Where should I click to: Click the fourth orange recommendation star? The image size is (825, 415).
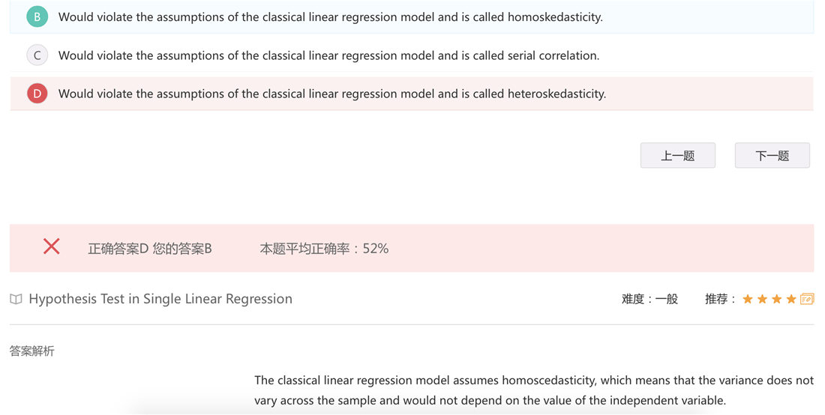coord(790,299)
